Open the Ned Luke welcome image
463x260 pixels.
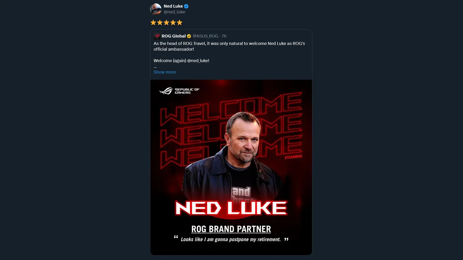[x=231, y=167]
